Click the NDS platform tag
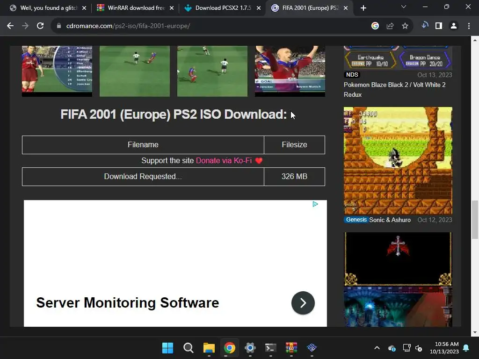Viewport: 479px width, 359px height. coord(352,74)
